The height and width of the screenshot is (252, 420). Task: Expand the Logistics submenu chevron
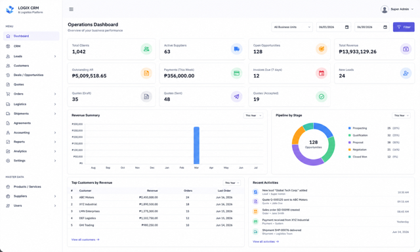[x=55, y=104]
